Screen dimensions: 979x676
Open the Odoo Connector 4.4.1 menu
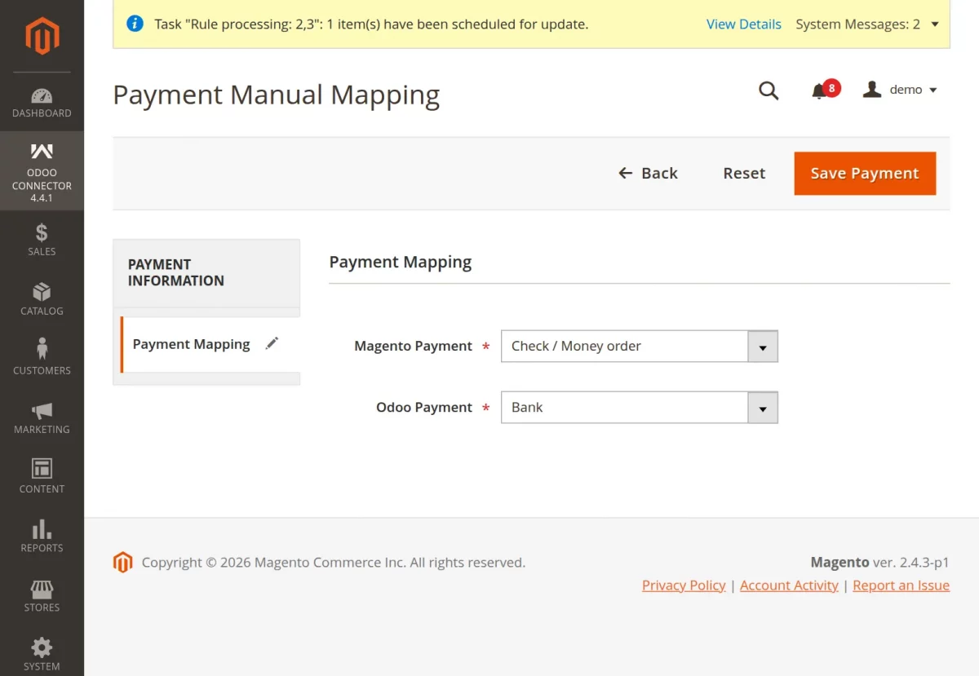42,172
